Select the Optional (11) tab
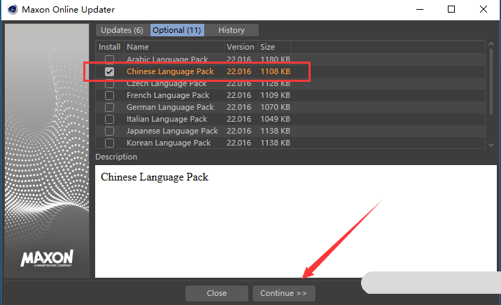The width and height of the screenshot is (501, 305). point(177,30)
